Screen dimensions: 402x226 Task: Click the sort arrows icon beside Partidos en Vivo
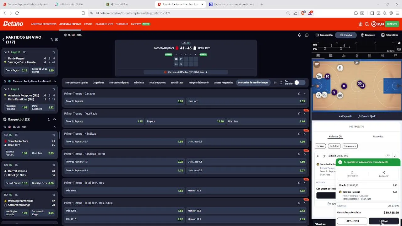pos(52,40)
